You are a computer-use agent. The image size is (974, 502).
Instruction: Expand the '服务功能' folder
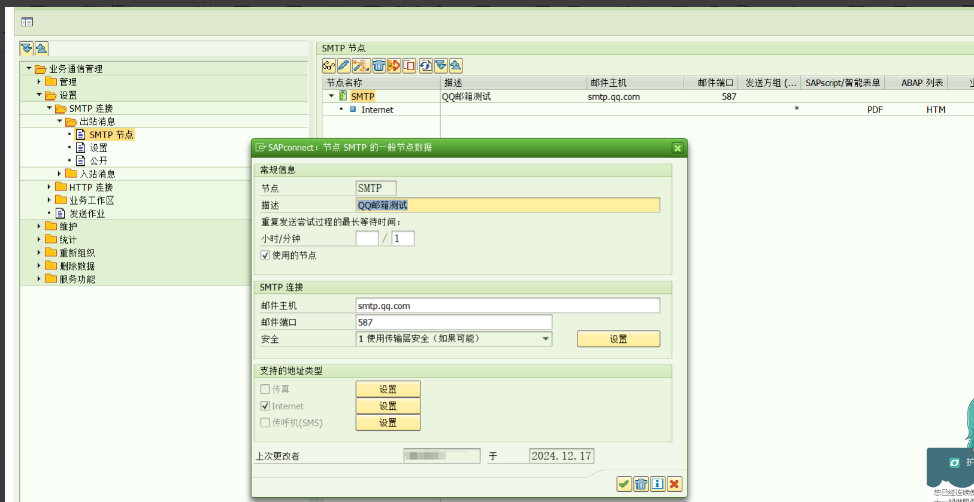[39, 279]
